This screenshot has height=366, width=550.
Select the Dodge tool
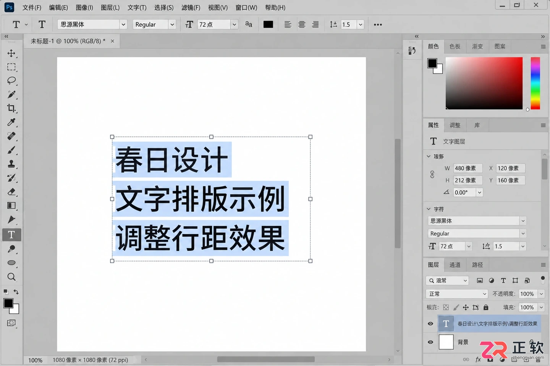pos(11,249)
